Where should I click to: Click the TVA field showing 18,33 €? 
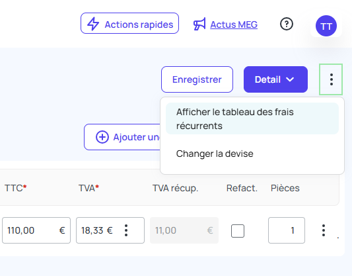click(x=110, y=230)
